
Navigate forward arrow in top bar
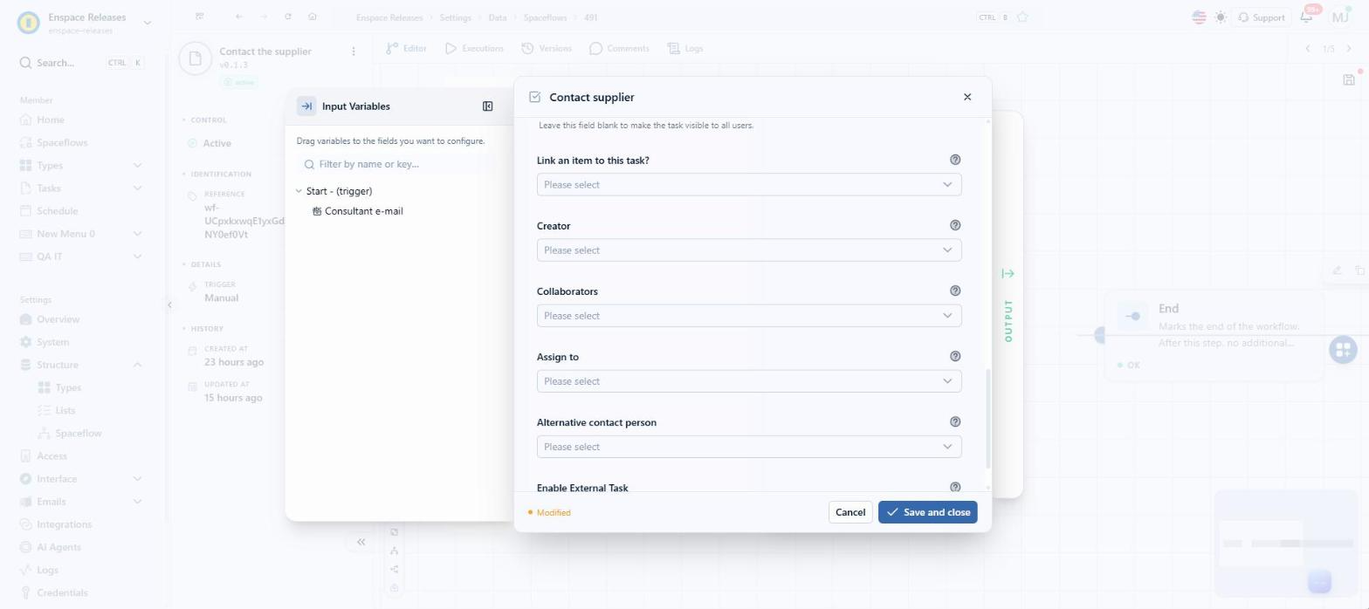(264, 17)
